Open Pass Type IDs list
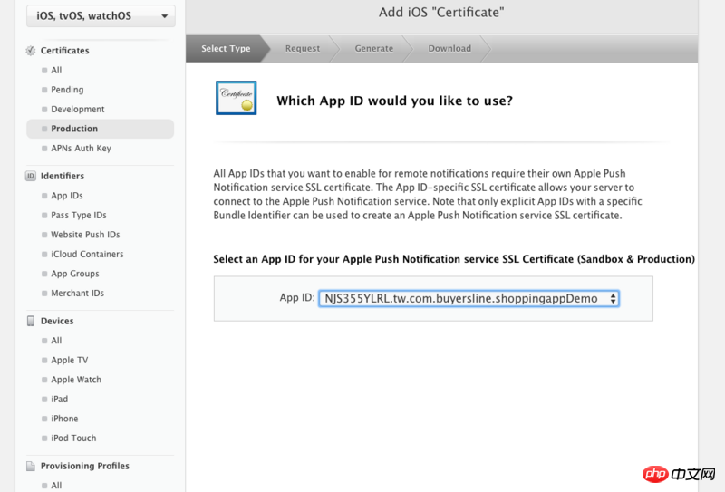This screenshot has height=492, width=725. coord(79,215)
